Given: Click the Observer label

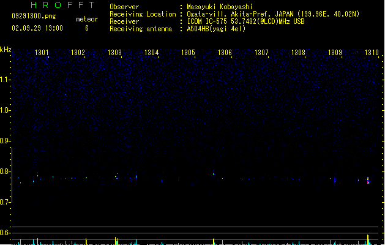Looking at the screenshot, I should coord(124,7).
